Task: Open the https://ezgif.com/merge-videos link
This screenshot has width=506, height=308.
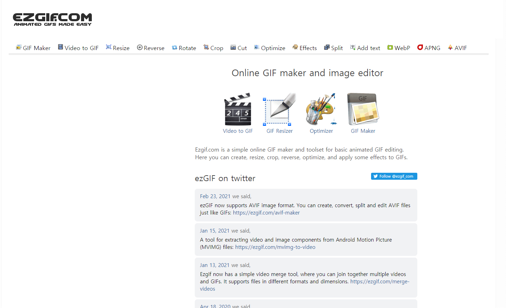Action: pos(380,282)
